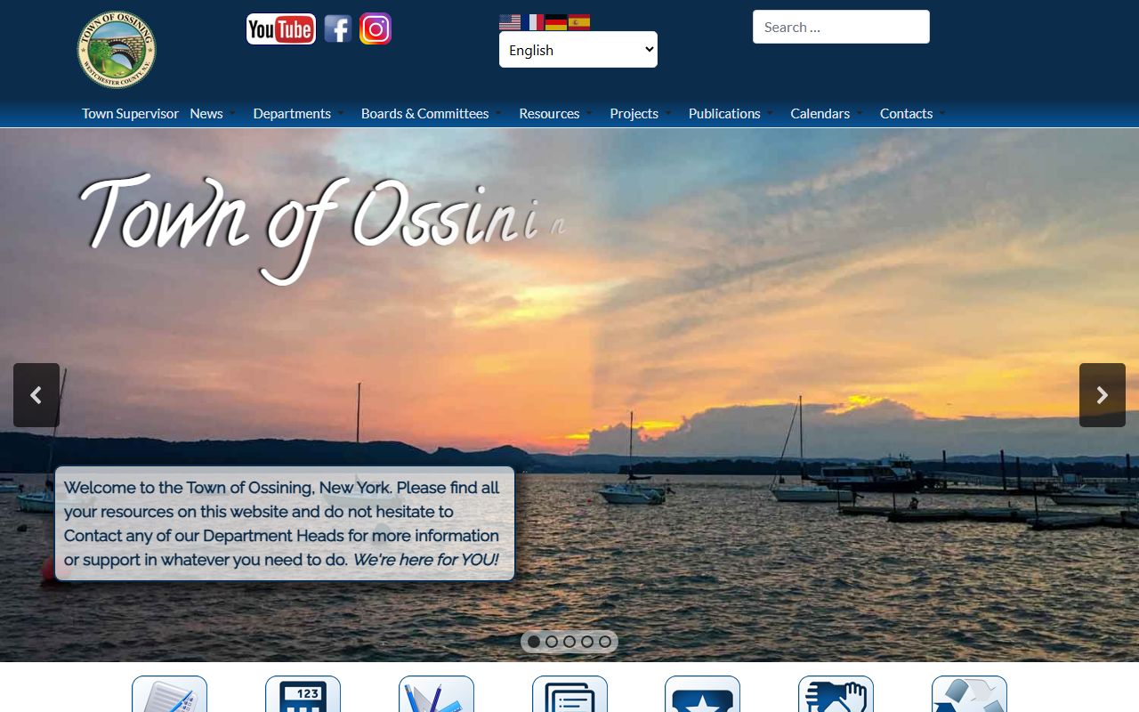
Task: Select the French flag language icon
Action: pos(533,22)
